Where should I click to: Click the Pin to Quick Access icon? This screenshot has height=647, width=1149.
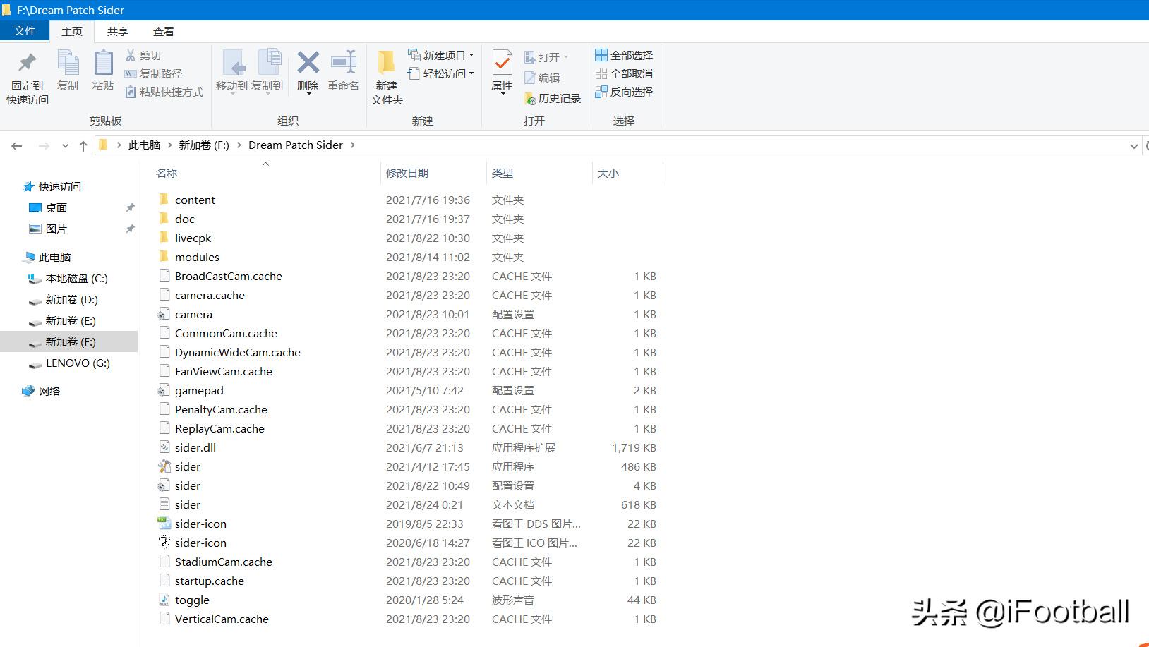(x=27, y=64)
